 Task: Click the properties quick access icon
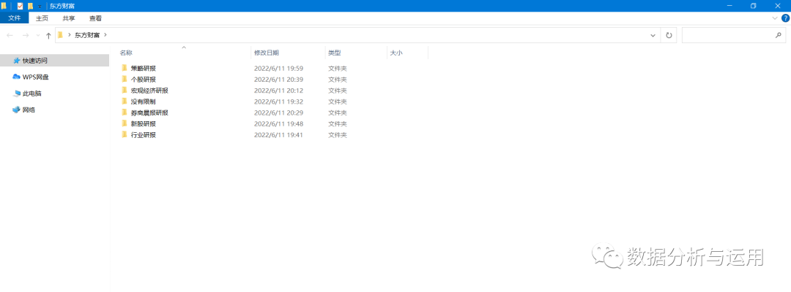click(21, 6)
